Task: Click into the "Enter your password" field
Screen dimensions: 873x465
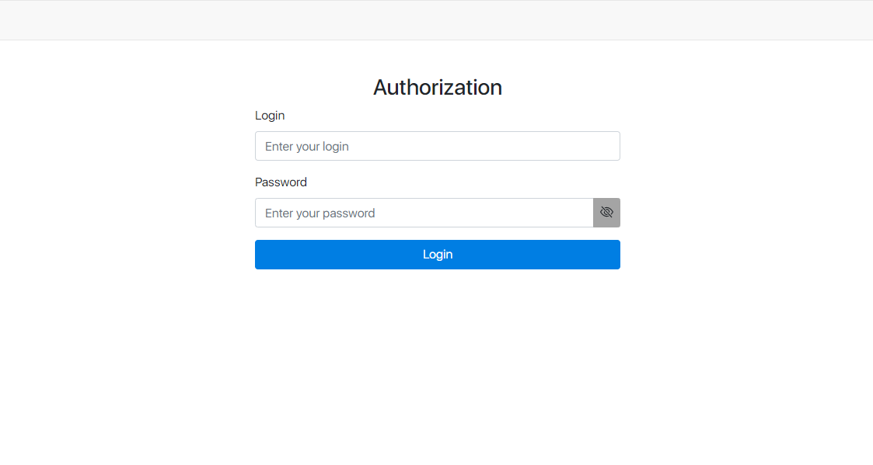Action: pyautogui.click(x=424, y=213)
